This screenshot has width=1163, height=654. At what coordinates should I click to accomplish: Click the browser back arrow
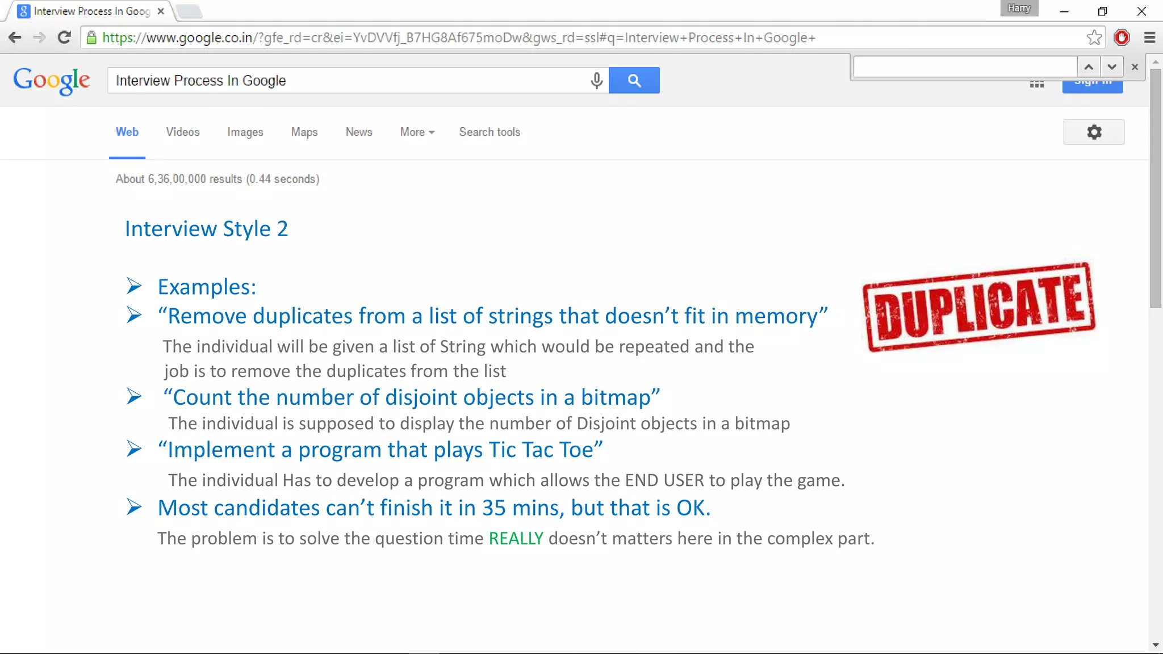(x=15, y=37)
